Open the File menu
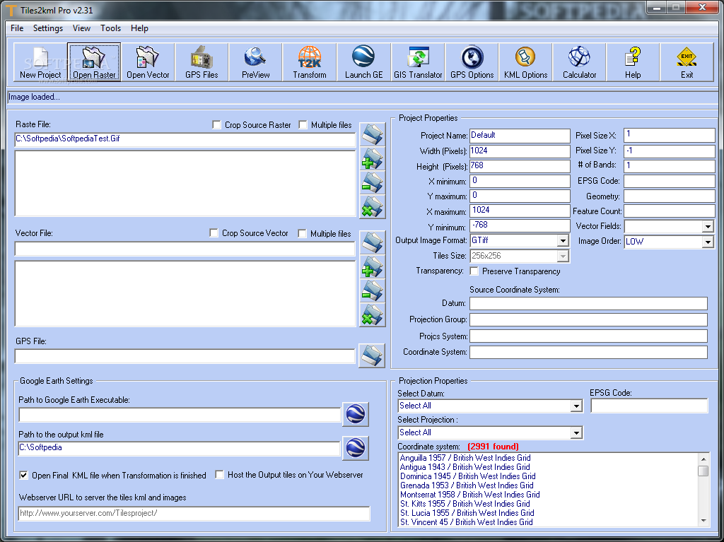Viewport: 724px width, 542px height. (x=17, y=28)
